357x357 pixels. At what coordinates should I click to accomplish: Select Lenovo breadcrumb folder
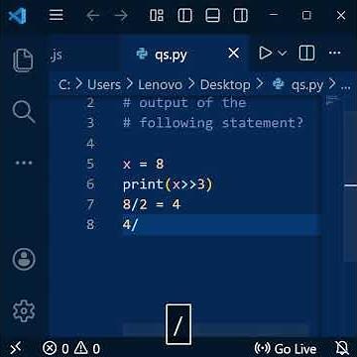pos(160,85)
